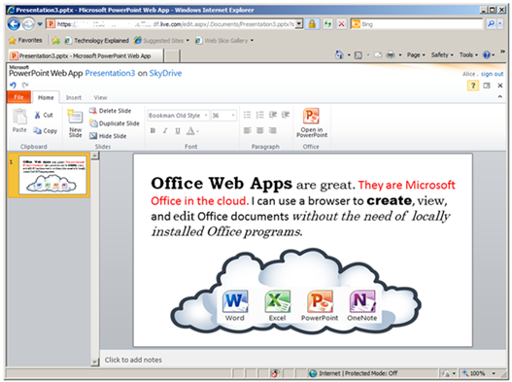
Task: Select the Presentation3.pptx browser tab
Action: click(85, 55)
